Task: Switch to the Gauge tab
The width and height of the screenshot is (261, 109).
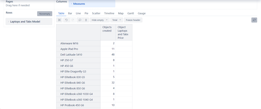Action: 142,14
